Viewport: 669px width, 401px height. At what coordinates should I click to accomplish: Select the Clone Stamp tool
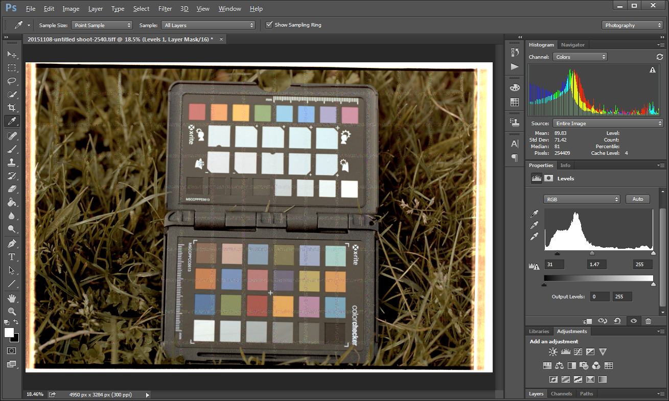(x=12, y=163)
